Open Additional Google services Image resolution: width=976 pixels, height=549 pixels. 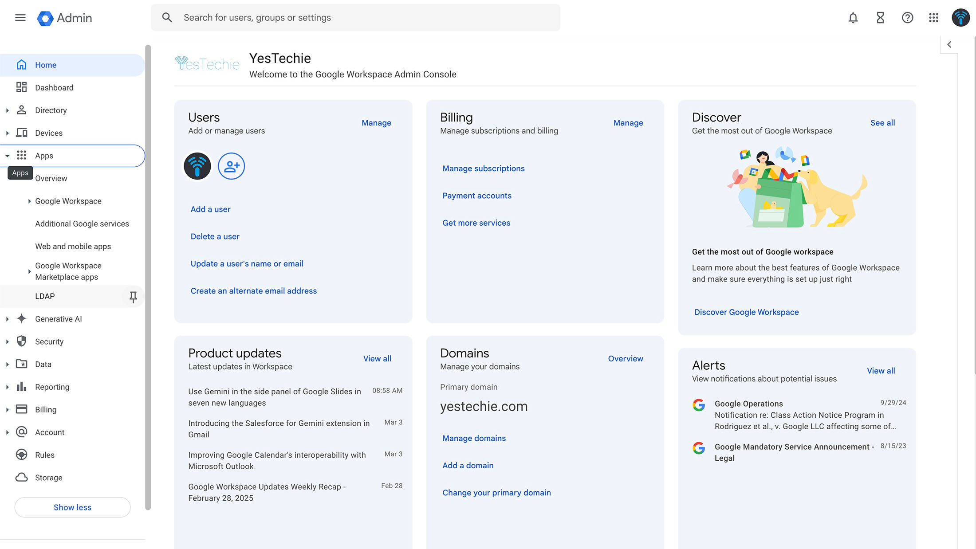82,224
